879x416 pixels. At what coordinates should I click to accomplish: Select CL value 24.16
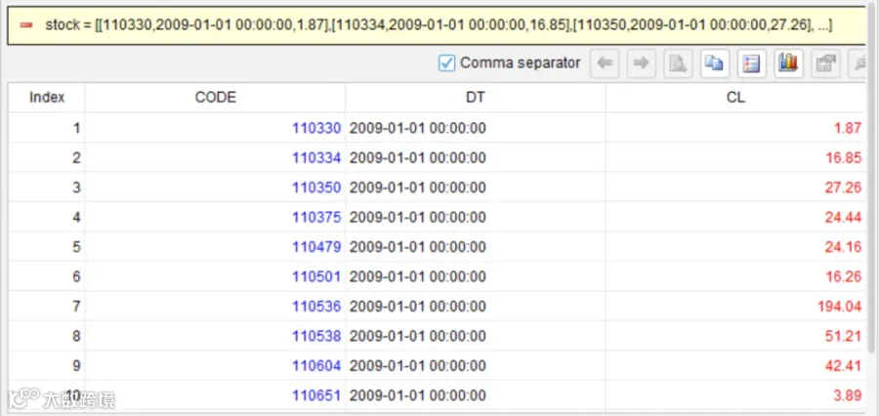tap(843, 247)
